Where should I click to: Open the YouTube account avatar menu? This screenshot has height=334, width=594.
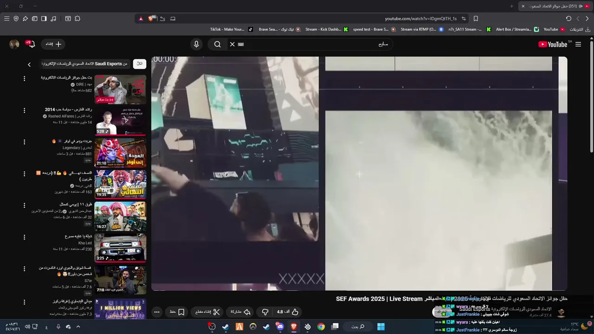pyautogui.click(x=14, y=44)
